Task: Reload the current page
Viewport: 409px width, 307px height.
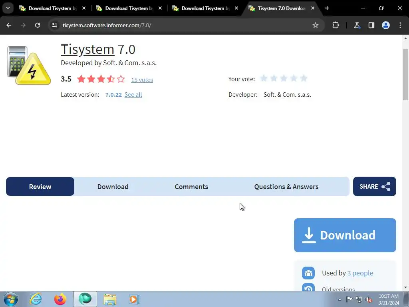Action: click(38, 25)
